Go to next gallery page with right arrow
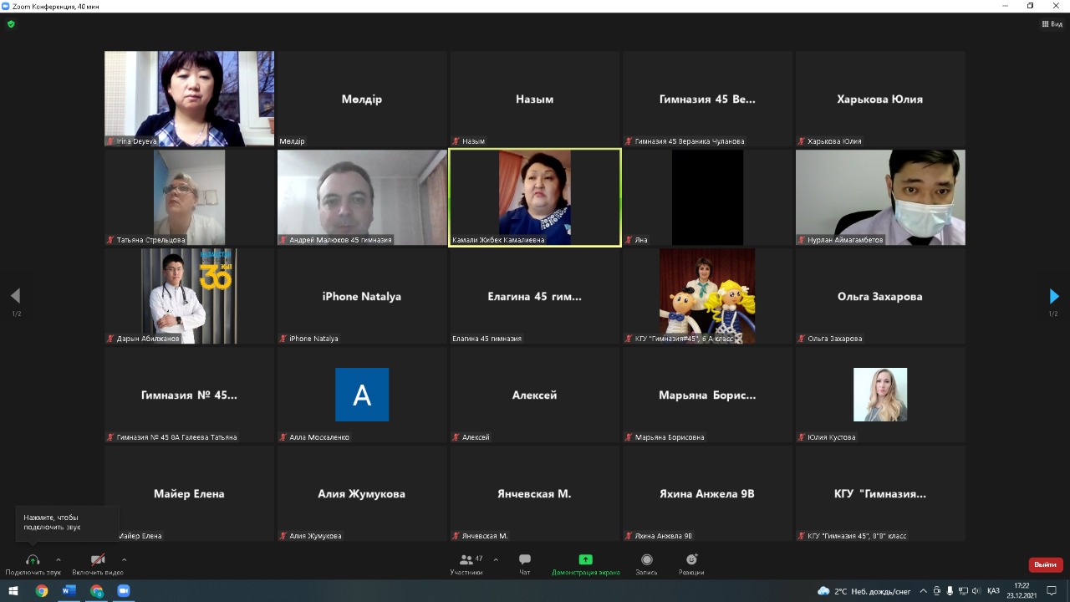The width and height of the screenshot is (1070, 602). 1054,296
